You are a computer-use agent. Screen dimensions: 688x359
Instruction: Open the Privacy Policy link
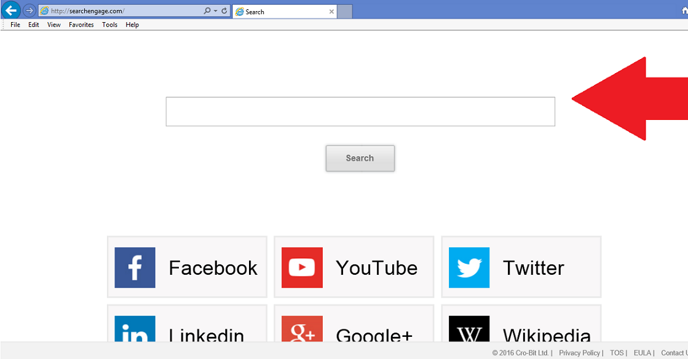579,353
